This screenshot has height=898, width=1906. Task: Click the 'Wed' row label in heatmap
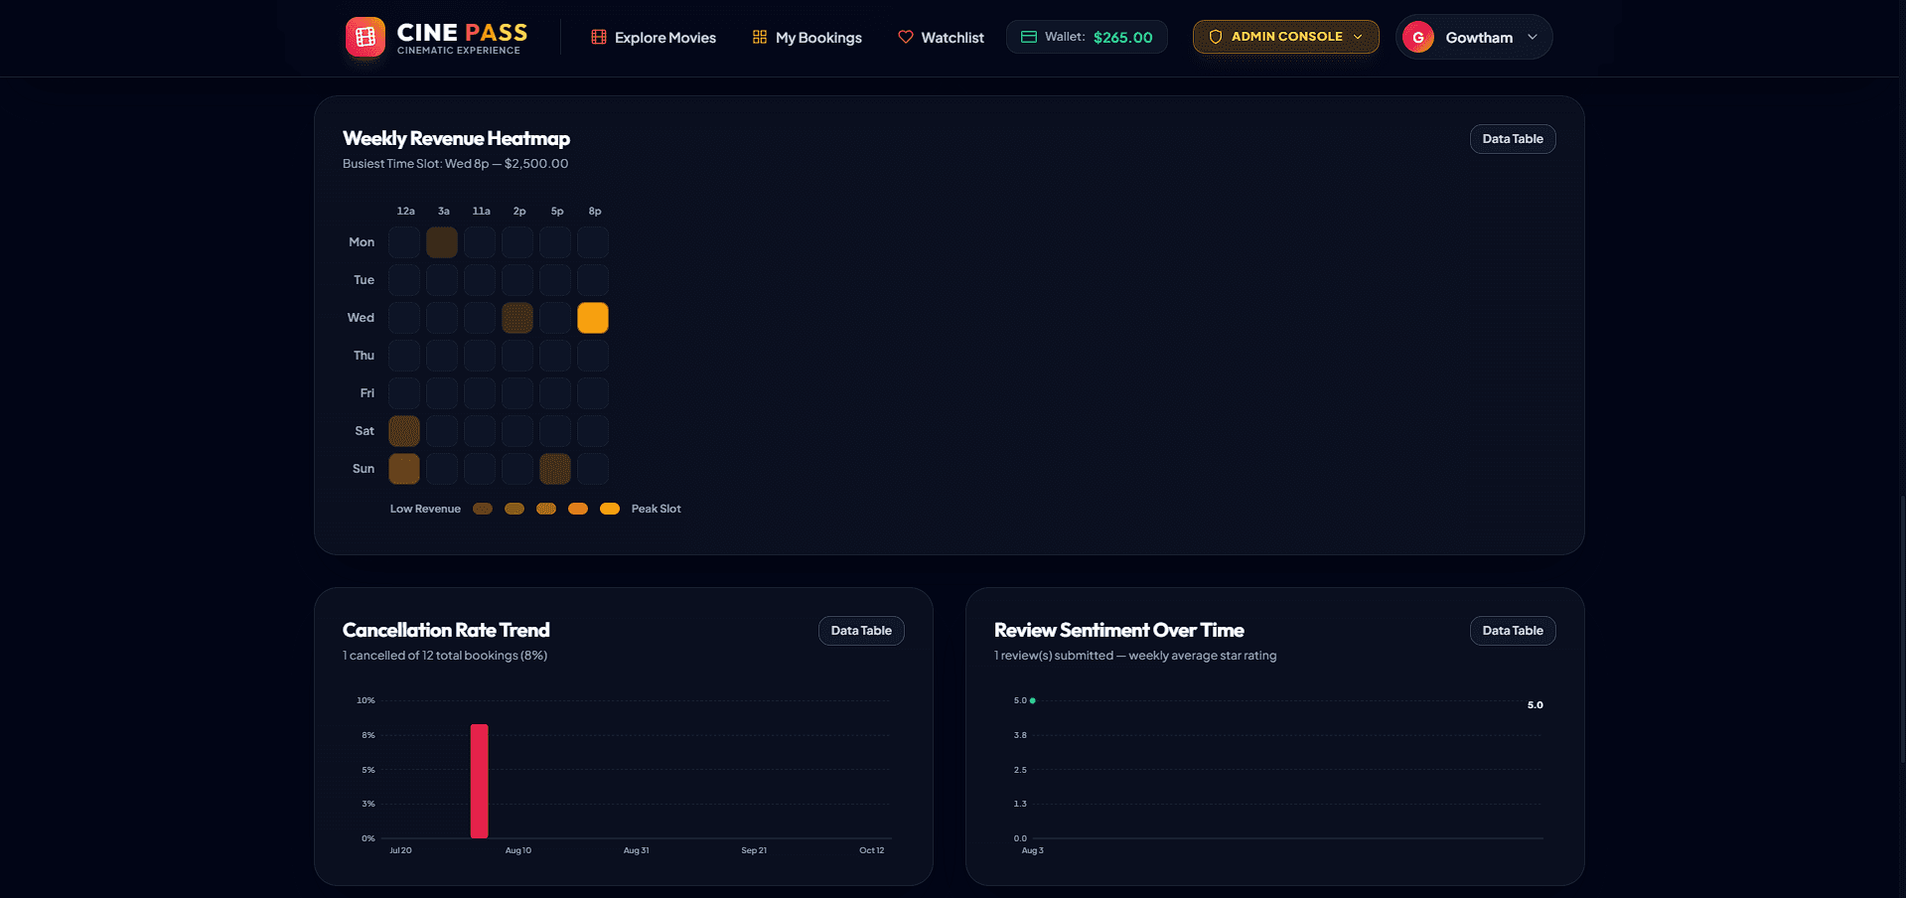pos(361,318)
